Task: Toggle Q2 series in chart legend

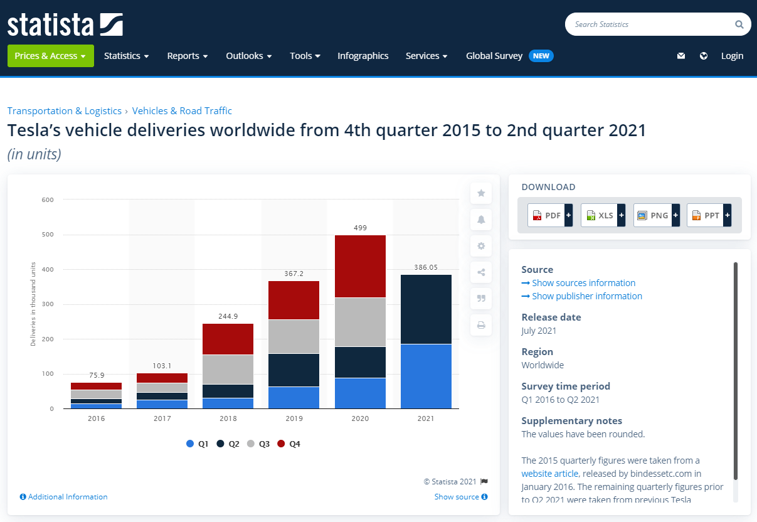Action: point(228,444)
